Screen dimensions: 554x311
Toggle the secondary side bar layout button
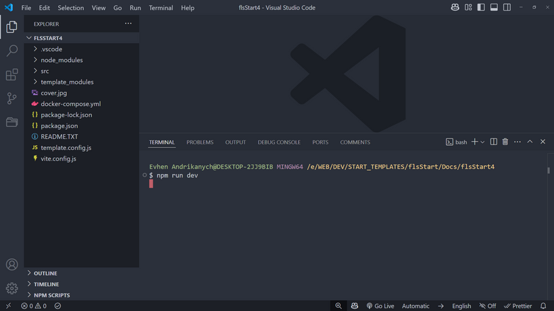(x=507, y=7)
